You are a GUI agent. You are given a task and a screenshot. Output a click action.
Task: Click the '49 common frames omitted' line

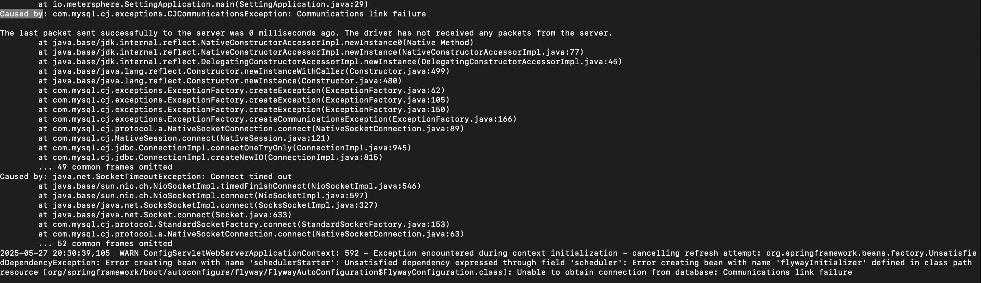coord(105,167)
